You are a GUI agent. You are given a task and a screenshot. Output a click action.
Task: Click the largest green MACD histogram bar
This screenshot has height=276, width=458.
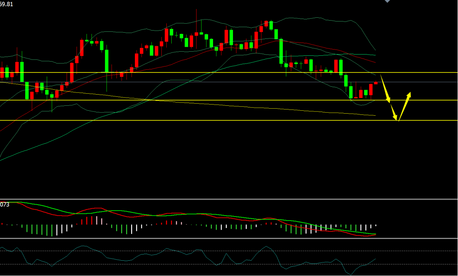coord(52,230)
